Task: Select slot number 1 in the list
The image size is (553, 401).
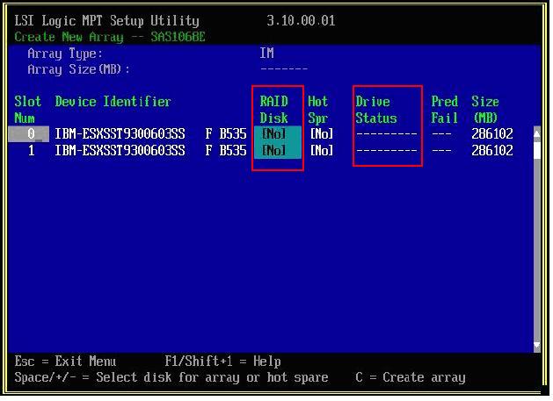Action: point(31,151)
